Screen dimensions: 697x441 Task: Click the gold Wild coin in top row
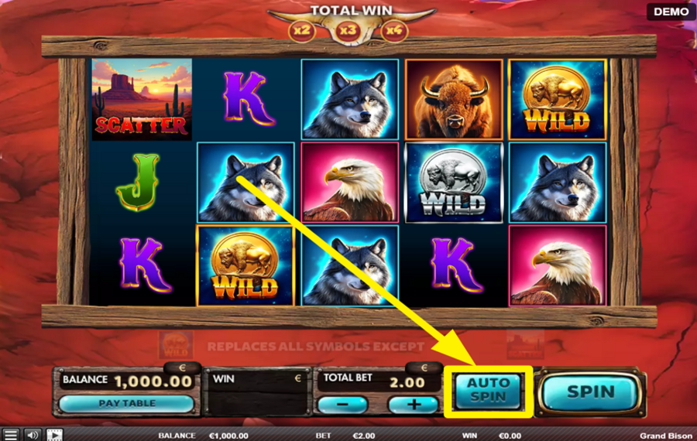click(558, 100)
